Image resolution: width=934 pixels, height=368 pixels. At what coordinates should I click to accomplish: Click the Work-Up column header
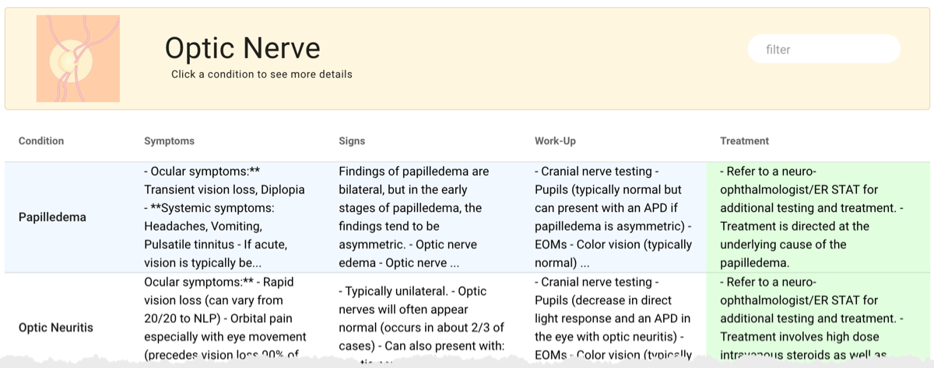point(555,141)
